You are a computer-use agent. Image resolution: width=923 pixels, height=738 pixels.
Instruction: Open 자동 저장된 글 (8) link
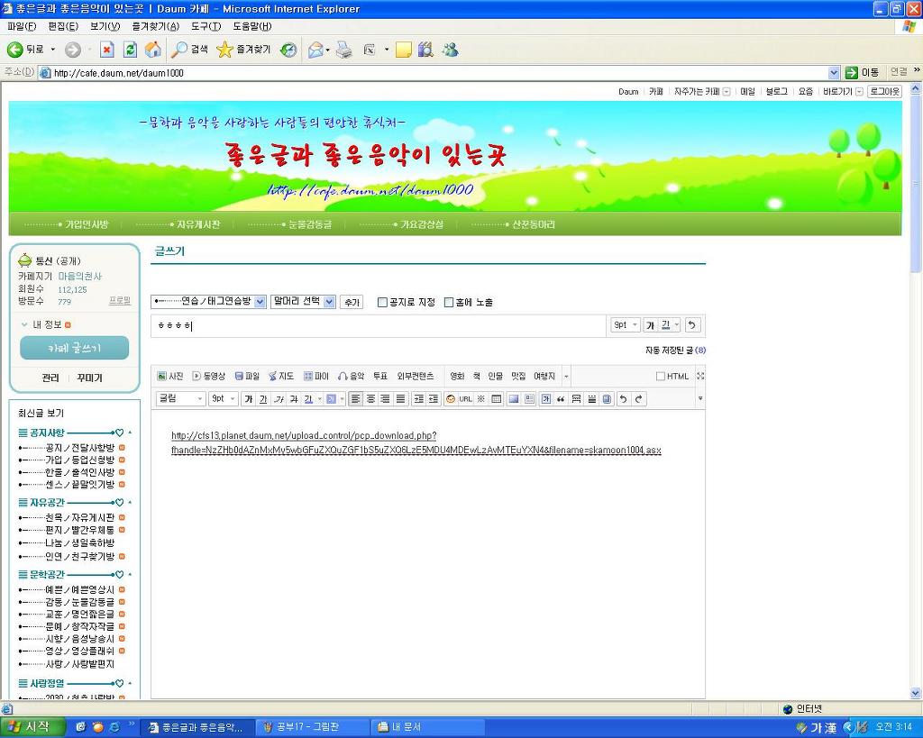point(675,351)
